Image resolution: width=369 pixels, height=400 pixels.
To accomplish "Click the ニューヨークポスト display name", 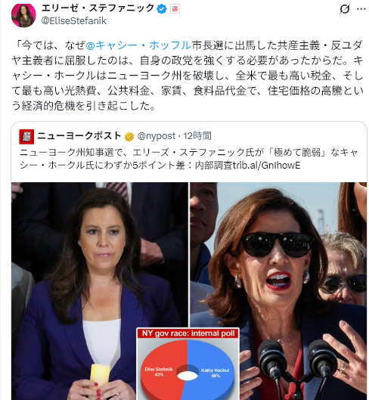I will [x=79, y=136].
